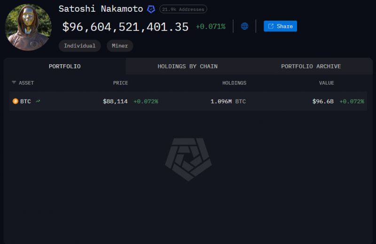376x244 pixels.
Task: Click the Satoshi statue profile picture
Action: coord(28,27)
